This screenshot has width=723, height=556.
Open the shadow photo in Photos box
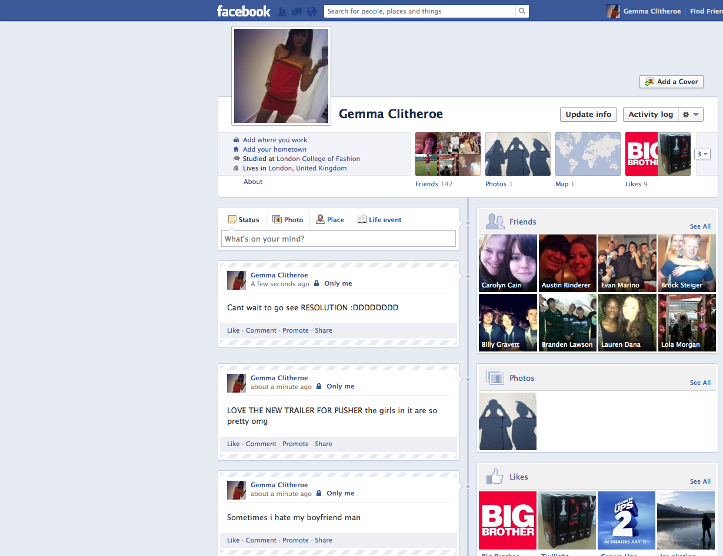[x=508, y=421]
